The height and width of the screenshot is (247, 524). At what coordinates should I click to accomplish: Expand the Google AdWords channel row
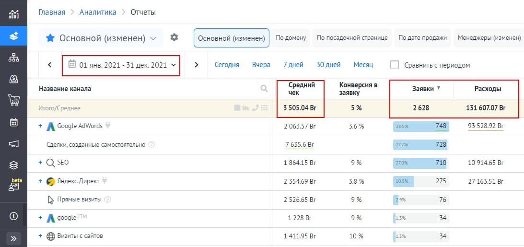pyautogui.click(x=41, y=126)
